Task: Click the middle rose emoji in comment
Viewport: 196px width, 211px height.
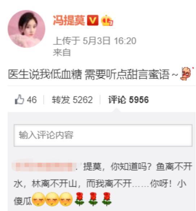Action: click(x=93, y=199)
